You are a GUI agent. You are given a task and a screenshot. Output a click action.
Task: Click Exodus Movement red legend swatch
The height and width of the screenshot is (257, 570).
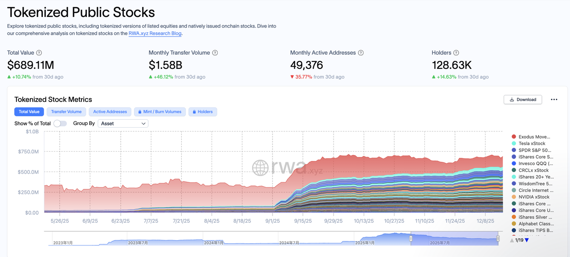[514, 137]
